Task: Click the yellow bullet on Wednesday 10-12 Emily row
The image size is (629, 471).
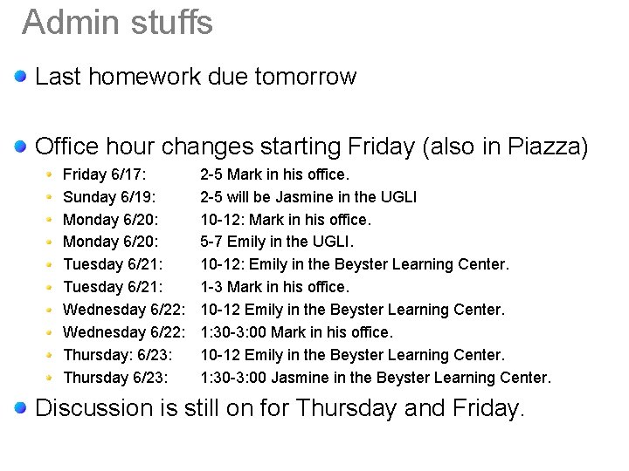Action: pos(52,310)
